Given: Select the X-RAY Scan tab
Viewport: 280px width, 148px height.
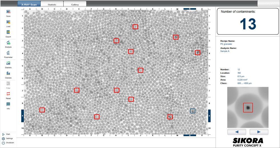Looking at the screenshot, I should pos(29,4).
